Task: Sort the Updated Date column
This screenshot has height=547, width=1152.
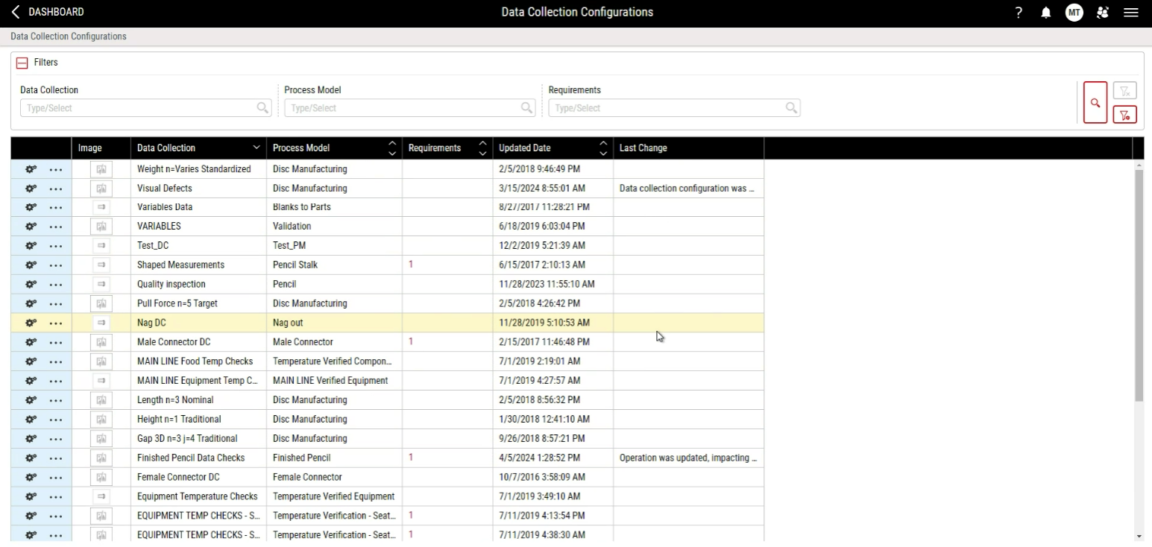Action: pos(602,148)
